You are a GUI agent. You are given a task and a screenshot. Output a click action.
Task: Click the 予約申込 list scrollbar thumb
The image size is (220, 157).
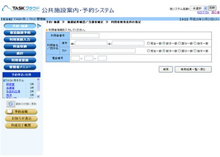(38, 86)
